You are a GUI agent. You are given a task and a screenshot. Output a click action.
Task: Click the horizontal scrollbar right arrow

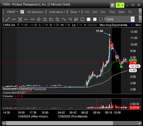pos(140,123)
